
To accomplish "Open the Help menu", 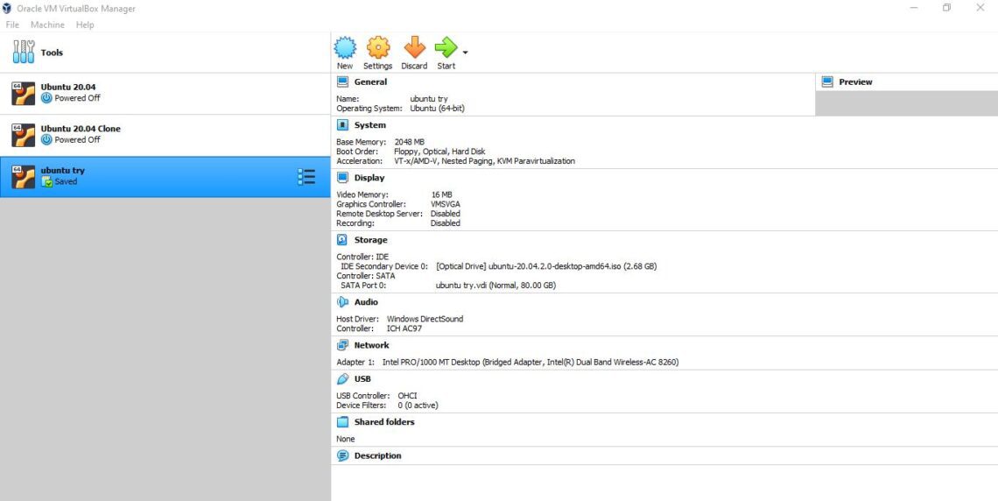I will point(85,25).
